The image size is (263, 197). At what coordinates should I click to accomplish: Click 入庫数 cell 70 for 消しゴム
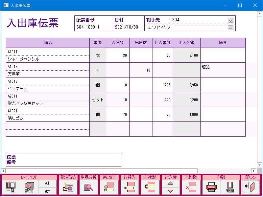coord(118,114)
